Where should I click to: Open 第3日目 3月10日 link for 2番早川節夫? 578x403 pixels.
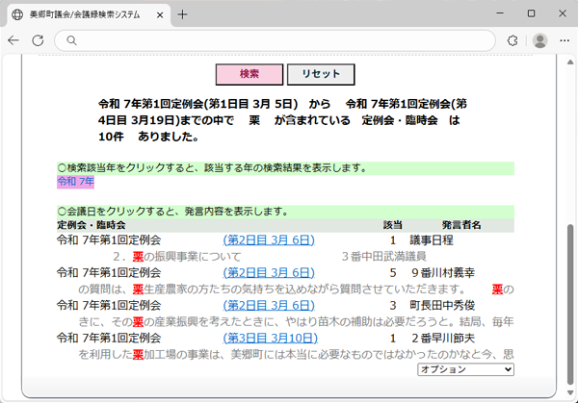tap(270, 338)
